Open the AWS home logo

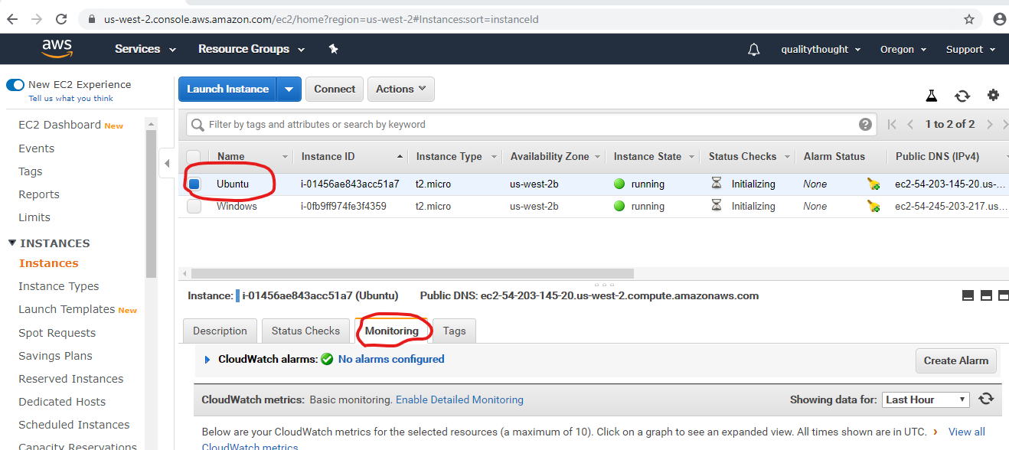[x=57, y=49]
